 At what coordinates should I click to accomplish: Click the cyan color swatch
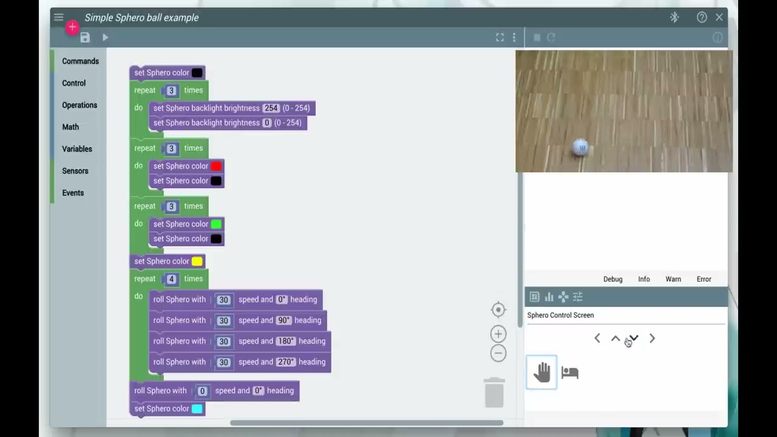tap(197, 409)
